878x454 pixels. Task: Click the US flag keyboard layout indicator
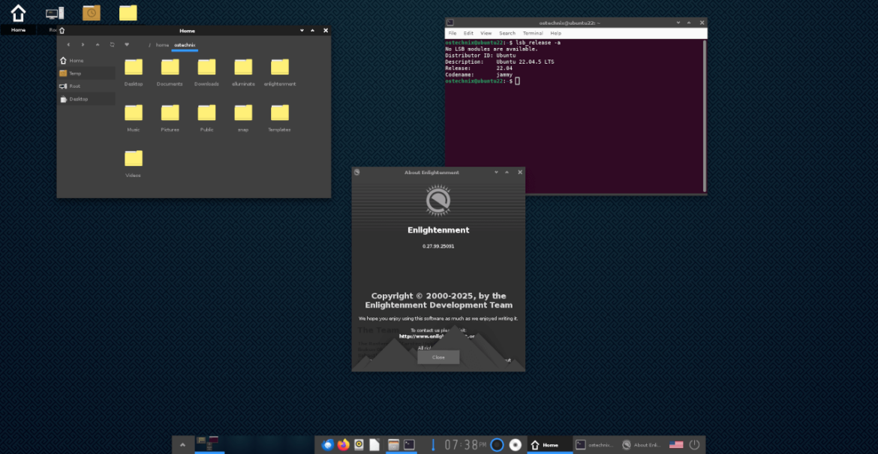pyautogui.click(x=675, y=444)
